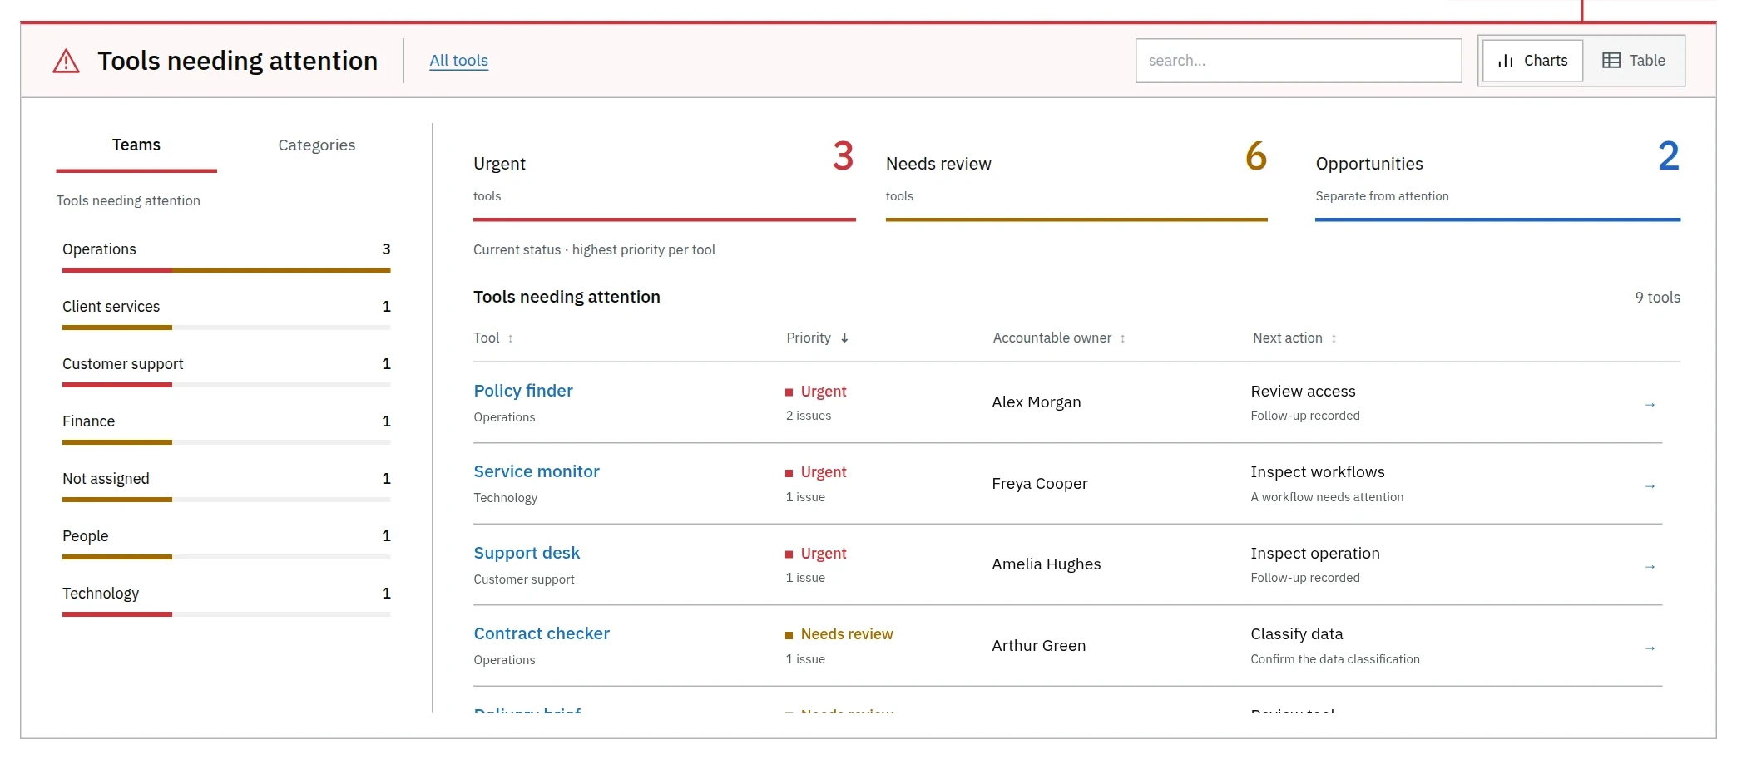Click the Inspect workflows next action
The width and height of the screenshot is (1737, 759).
pos(1318,472)
